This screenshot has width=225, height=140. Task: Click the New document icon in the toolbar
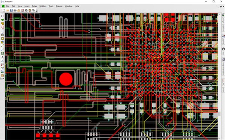[x=4, y=10]
